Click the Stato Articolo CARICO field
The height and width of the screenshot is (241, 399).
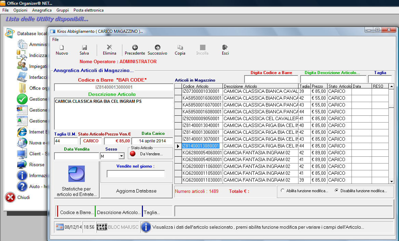(x=91, y=141)
